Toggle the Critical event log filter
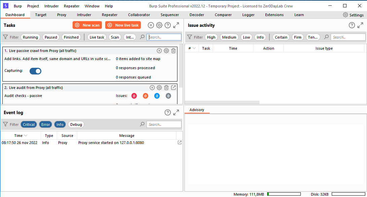The image size is (367, 197). coord(29,125)
